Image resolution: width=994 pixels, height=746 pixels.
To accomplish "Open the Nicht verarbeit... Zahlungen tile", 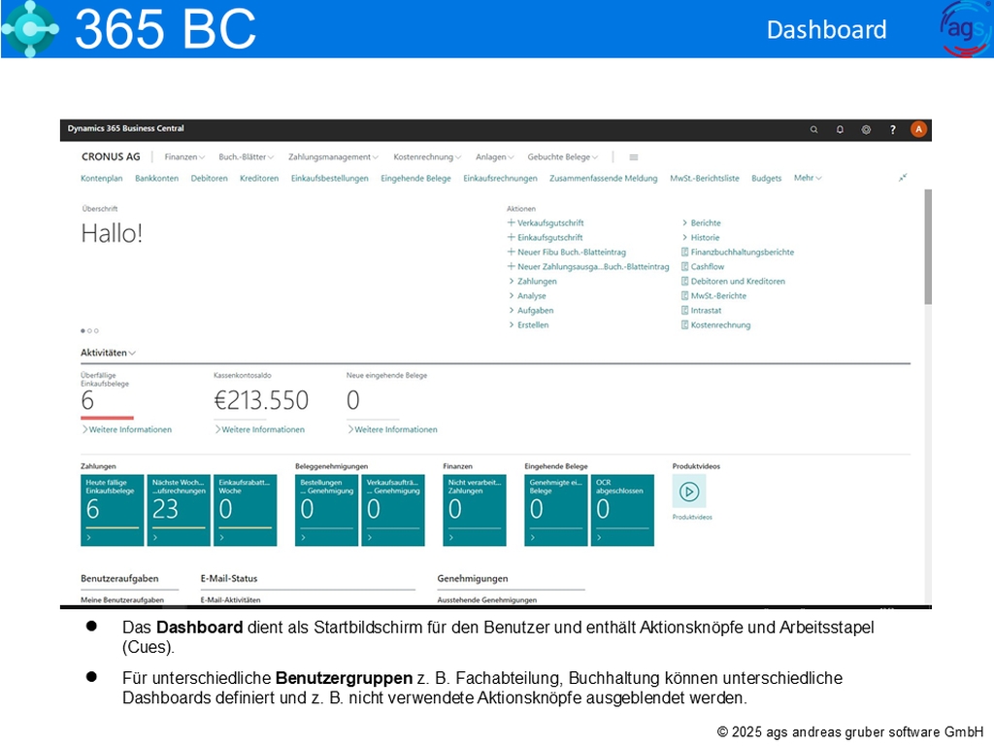I will click(x=475, y=510).
